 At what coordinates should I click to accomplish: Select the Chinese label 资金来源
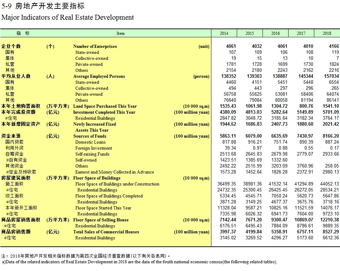click(11, 136)
